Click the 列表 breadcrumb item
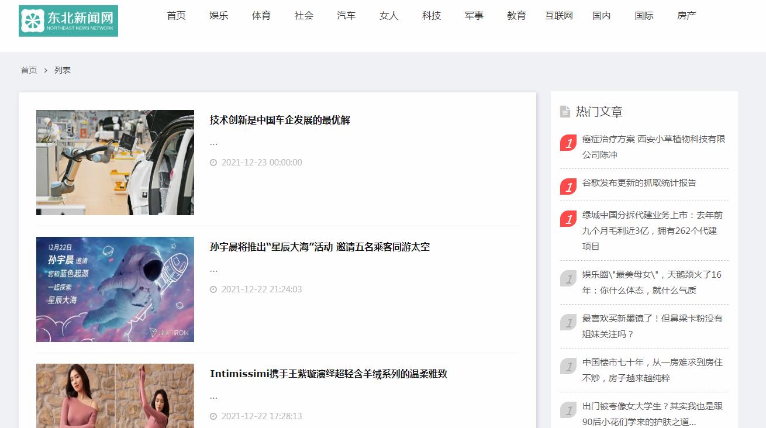Viewport: 766px width, 428px height. point(63,70)
